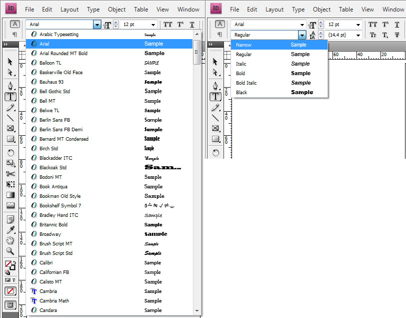Switch to character formatting controls in right window
Viewport: 406px width, 318px height.
pyautogui.click(x=220, y=24)
